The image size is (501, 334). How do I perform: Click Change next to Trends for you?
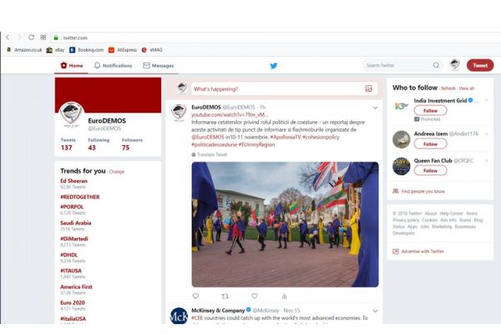[x=117, y=172]
